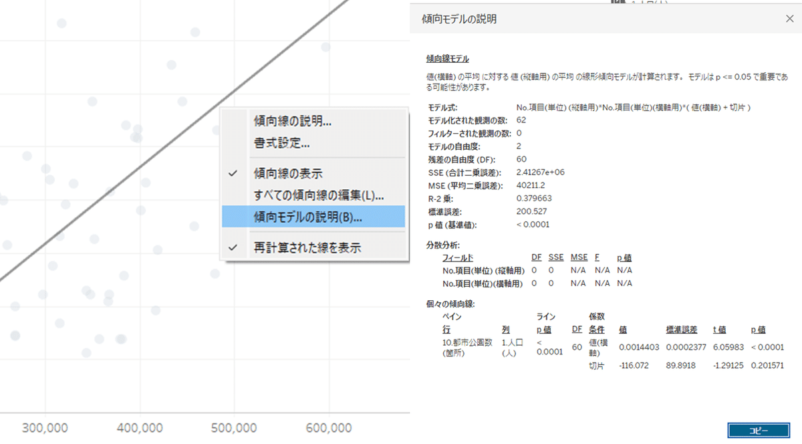Click the p 値 (基準値) label
Image resolution: width=802 pixels, height=444 pixels.
coord(452,225)
